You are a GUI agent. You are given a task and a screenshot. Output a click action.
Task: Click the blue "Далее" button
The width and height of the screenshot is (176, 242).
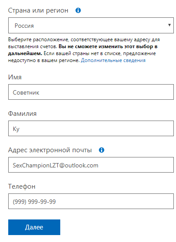[34, 227]
